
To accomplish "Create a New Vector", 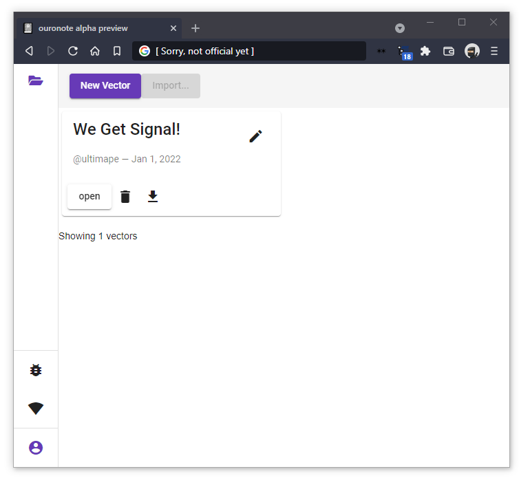I will pyautogui.click(x=105, y=86).
